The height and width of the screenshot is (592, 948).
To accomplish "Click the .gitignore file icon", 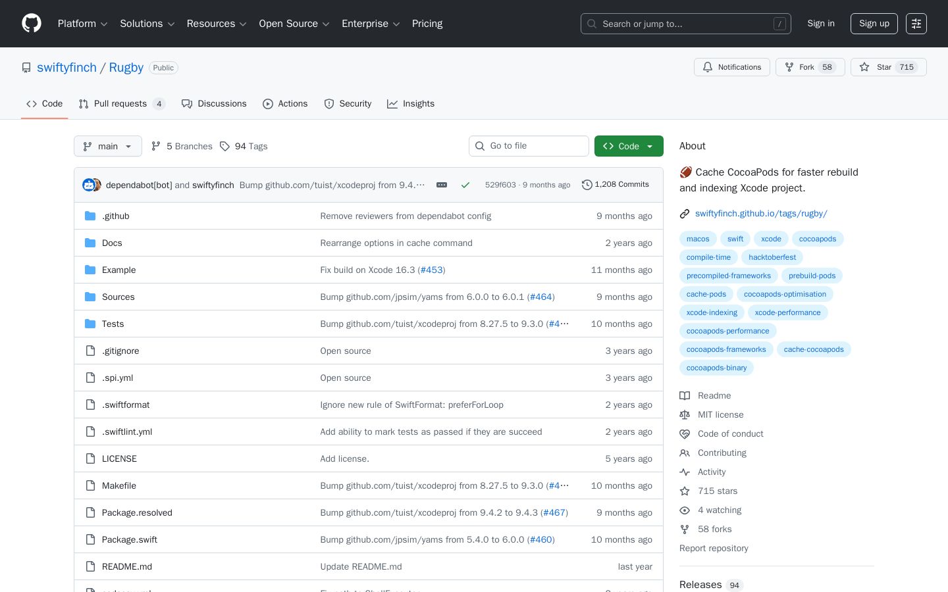I will pyautogui.click(x=90, y=351).
